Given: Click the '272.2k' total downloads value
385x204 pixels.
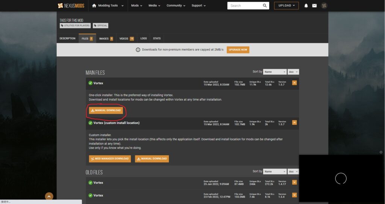Looking at the screenshot, I should [270, 184].
